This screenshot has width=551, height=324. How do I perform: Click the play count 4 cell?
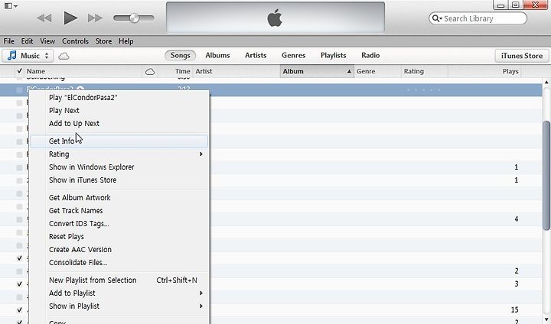tap(517, 219)
